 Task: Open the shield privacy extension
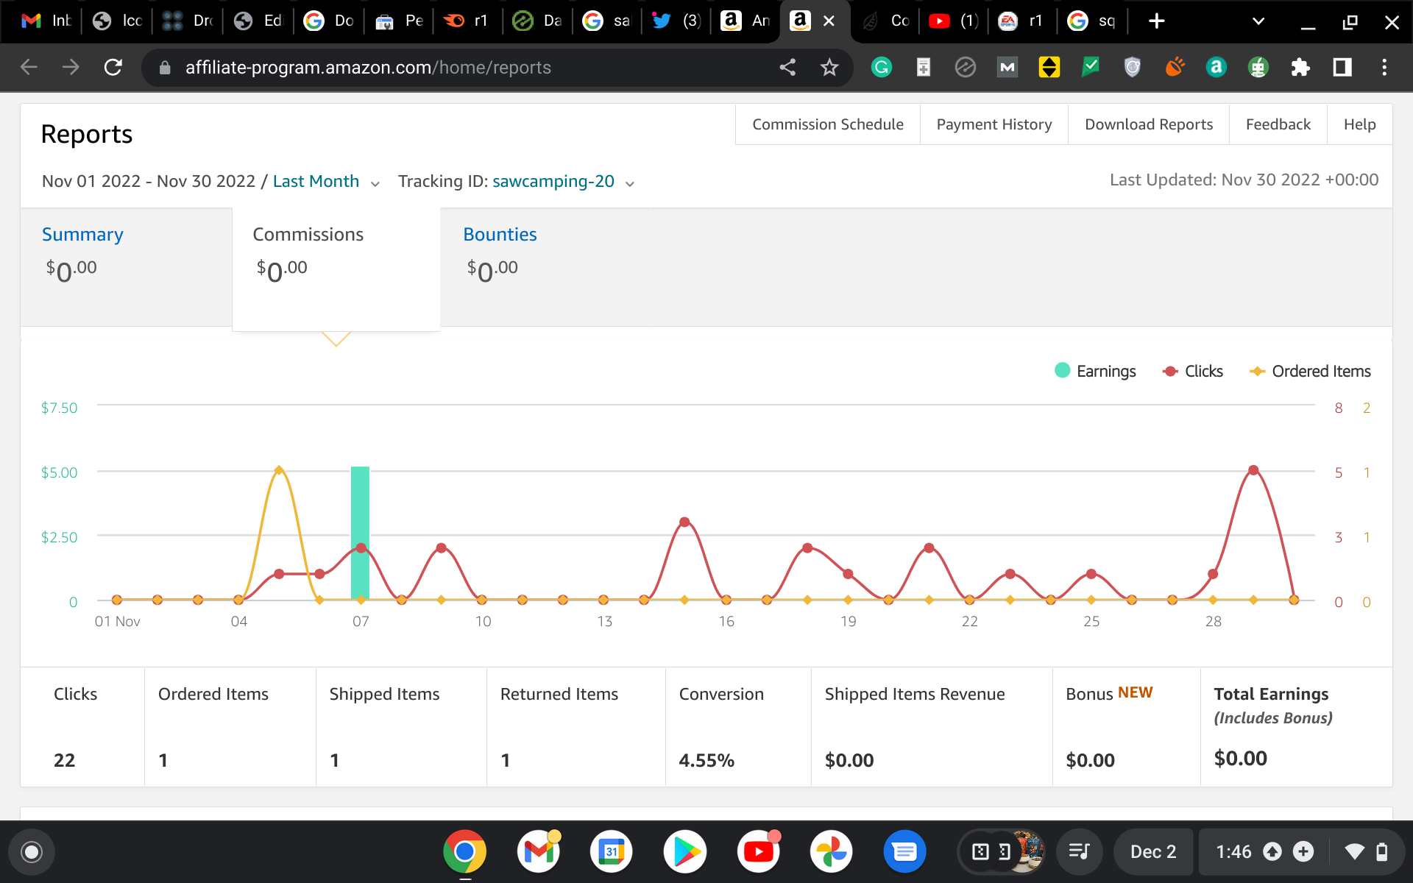1133,68
